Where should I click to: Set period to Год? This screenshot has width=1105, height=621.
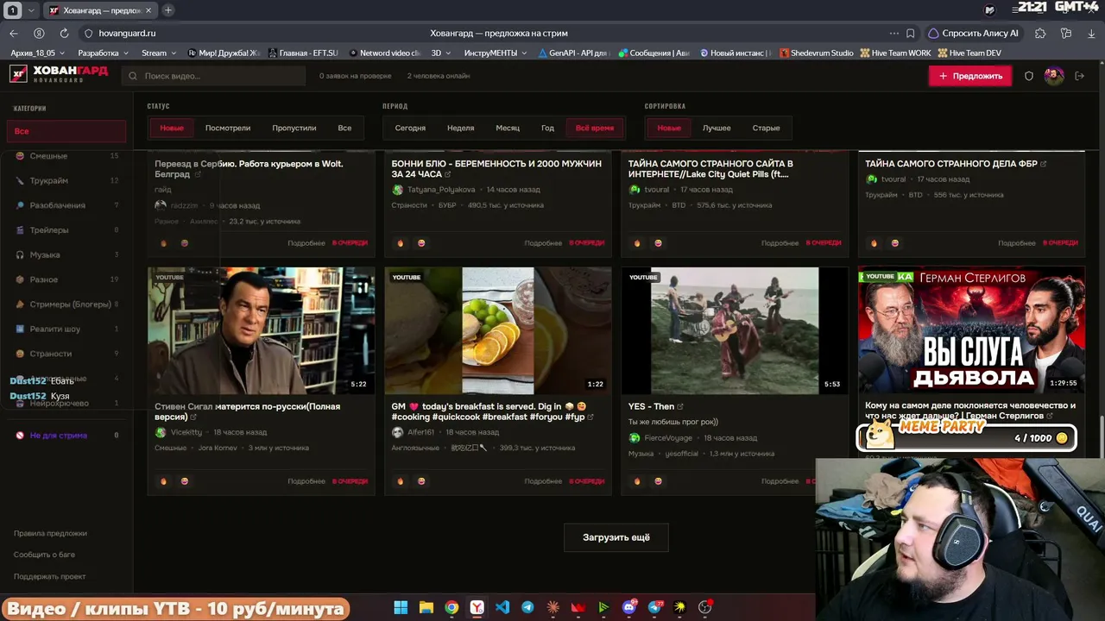coord(547,128)
